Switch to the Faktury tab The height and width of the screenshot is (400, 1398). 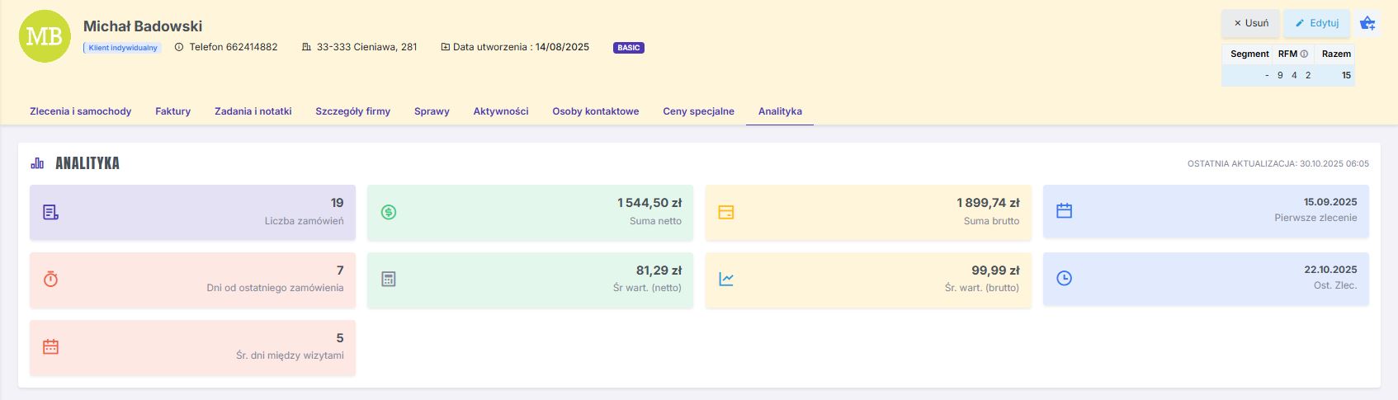(x=172, y=111)
